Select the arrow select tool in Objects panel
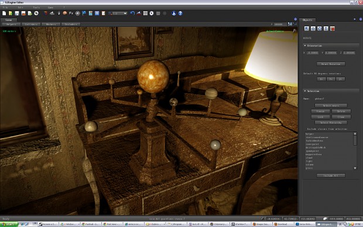 coord(307,29)
